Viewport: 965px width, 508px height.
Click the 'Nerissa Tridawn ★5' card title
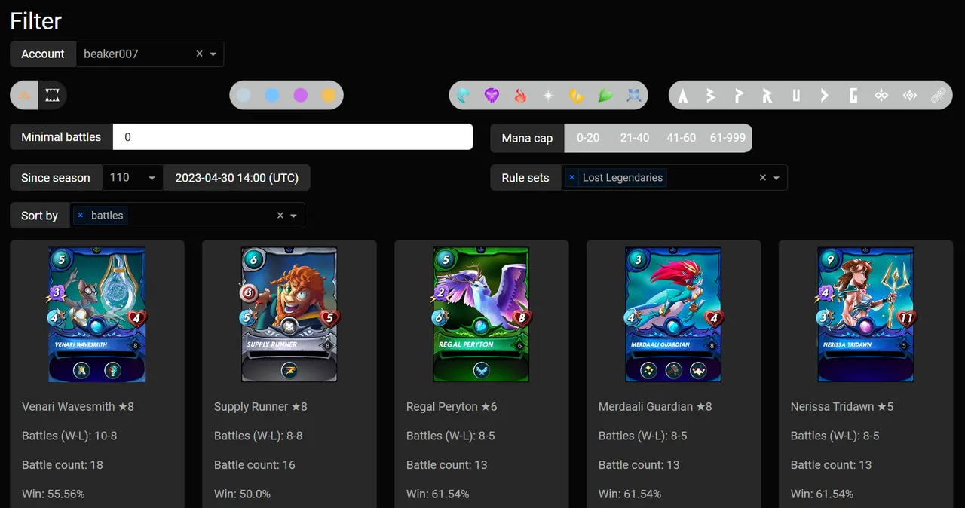pyautogui.click(x=842, y=406)
